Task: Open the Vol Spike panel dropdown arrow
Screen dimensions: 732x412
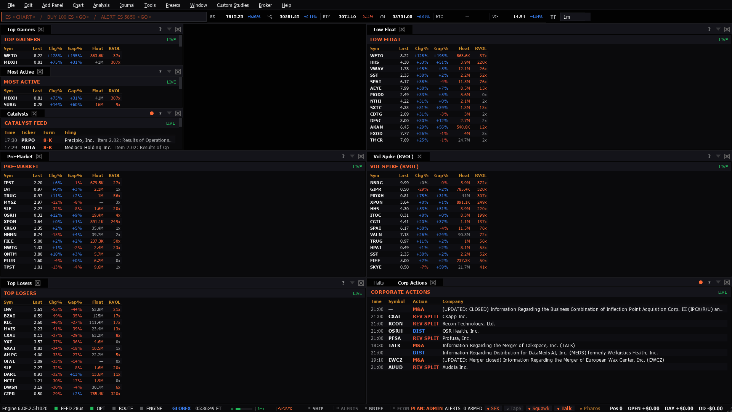Action: coord(718,156)
